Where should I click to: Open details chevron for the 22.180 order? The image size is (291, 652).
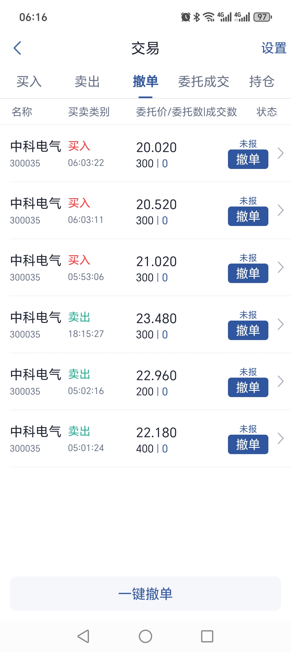[280, 438]
